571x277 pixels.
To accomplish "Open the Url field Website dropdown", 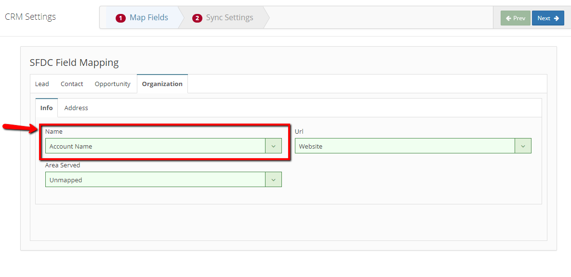I will (x=413, y=146).
